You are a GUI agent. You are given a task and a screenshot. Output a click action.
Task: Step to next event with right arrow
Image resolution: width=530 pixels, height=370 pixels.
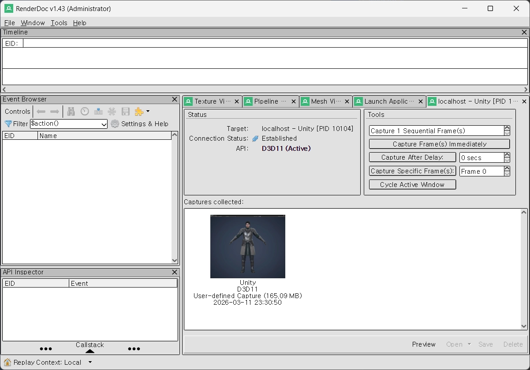click(55, 112)
